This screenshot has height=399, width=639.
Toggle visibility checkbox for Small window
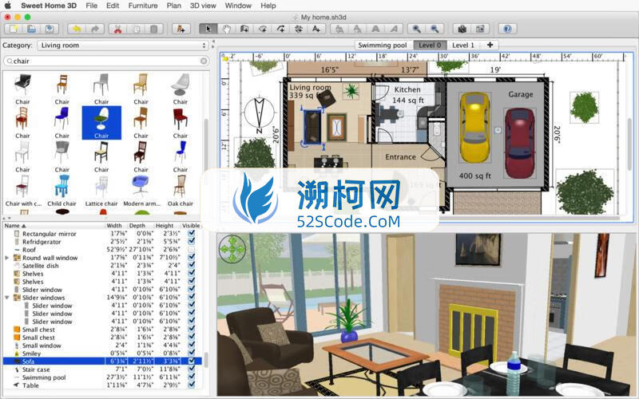(191, 346)
